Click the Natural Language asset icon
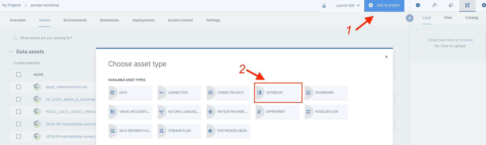Viewport: 486px width, 145px height. click(161, 112)
